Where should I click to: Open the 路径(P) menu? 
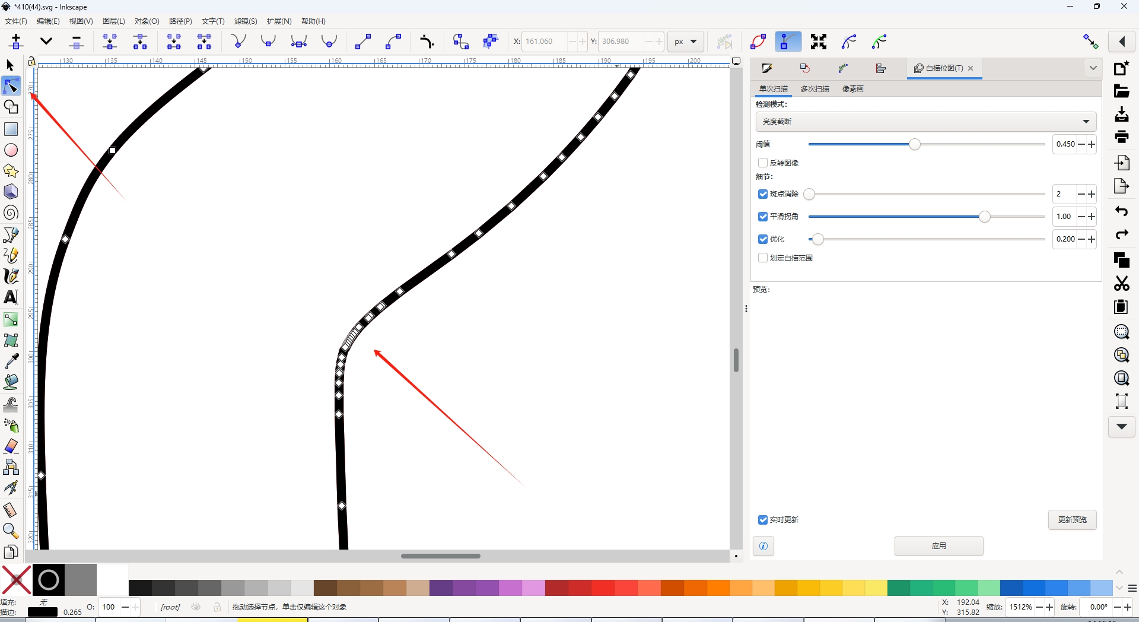coord(180,21)
